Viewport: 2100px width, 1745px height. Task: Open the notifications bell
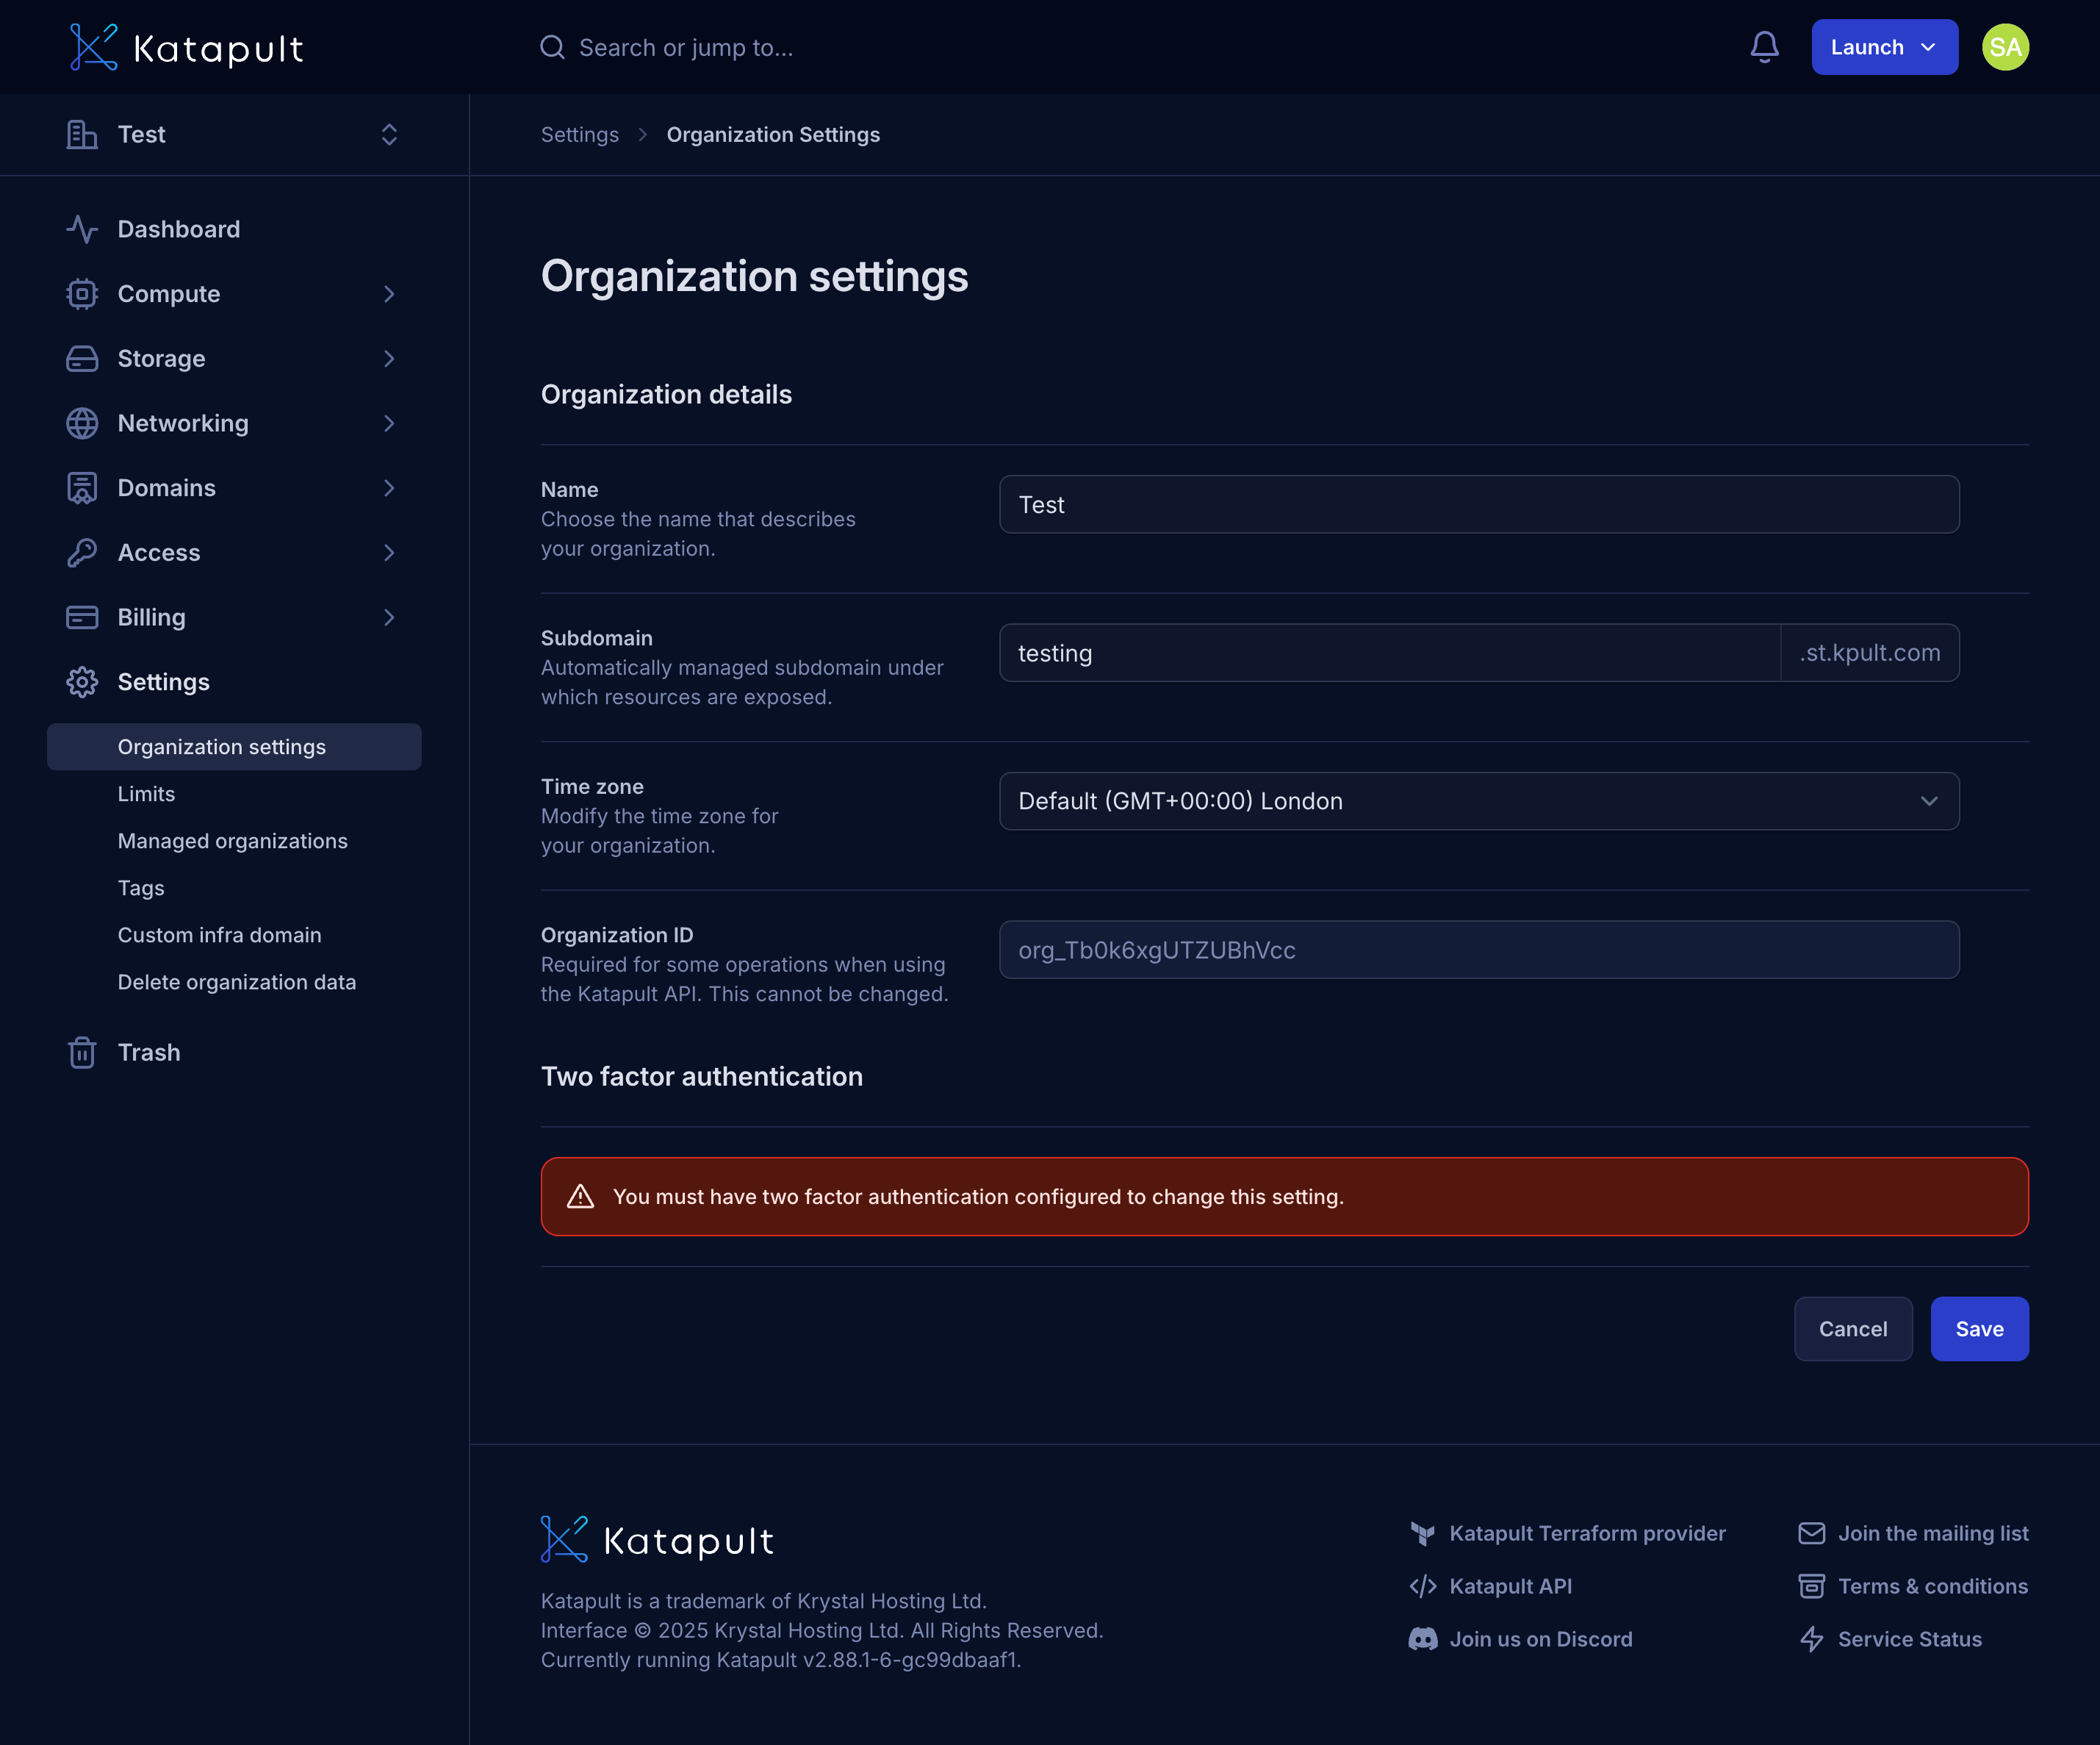pyautogui.click(x=1764, y=47)
